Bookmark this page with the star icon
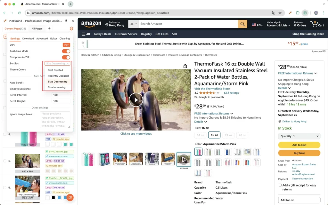This screenshot has width=328, height=205. [280, 13]
